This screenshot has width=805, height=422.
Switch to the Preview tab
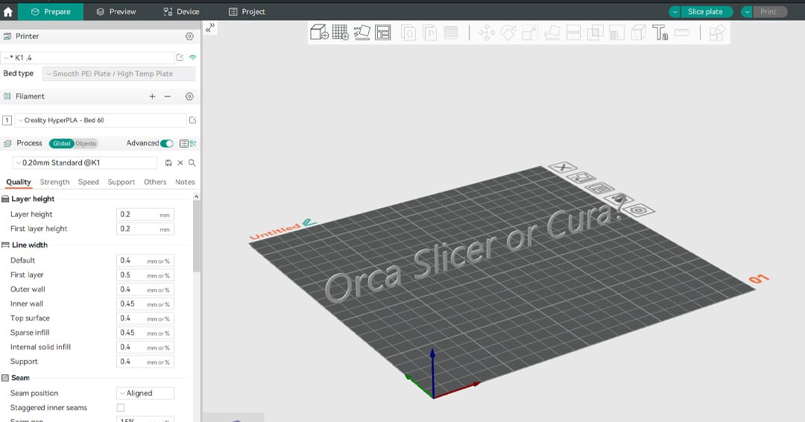click(x=116, y=11)
